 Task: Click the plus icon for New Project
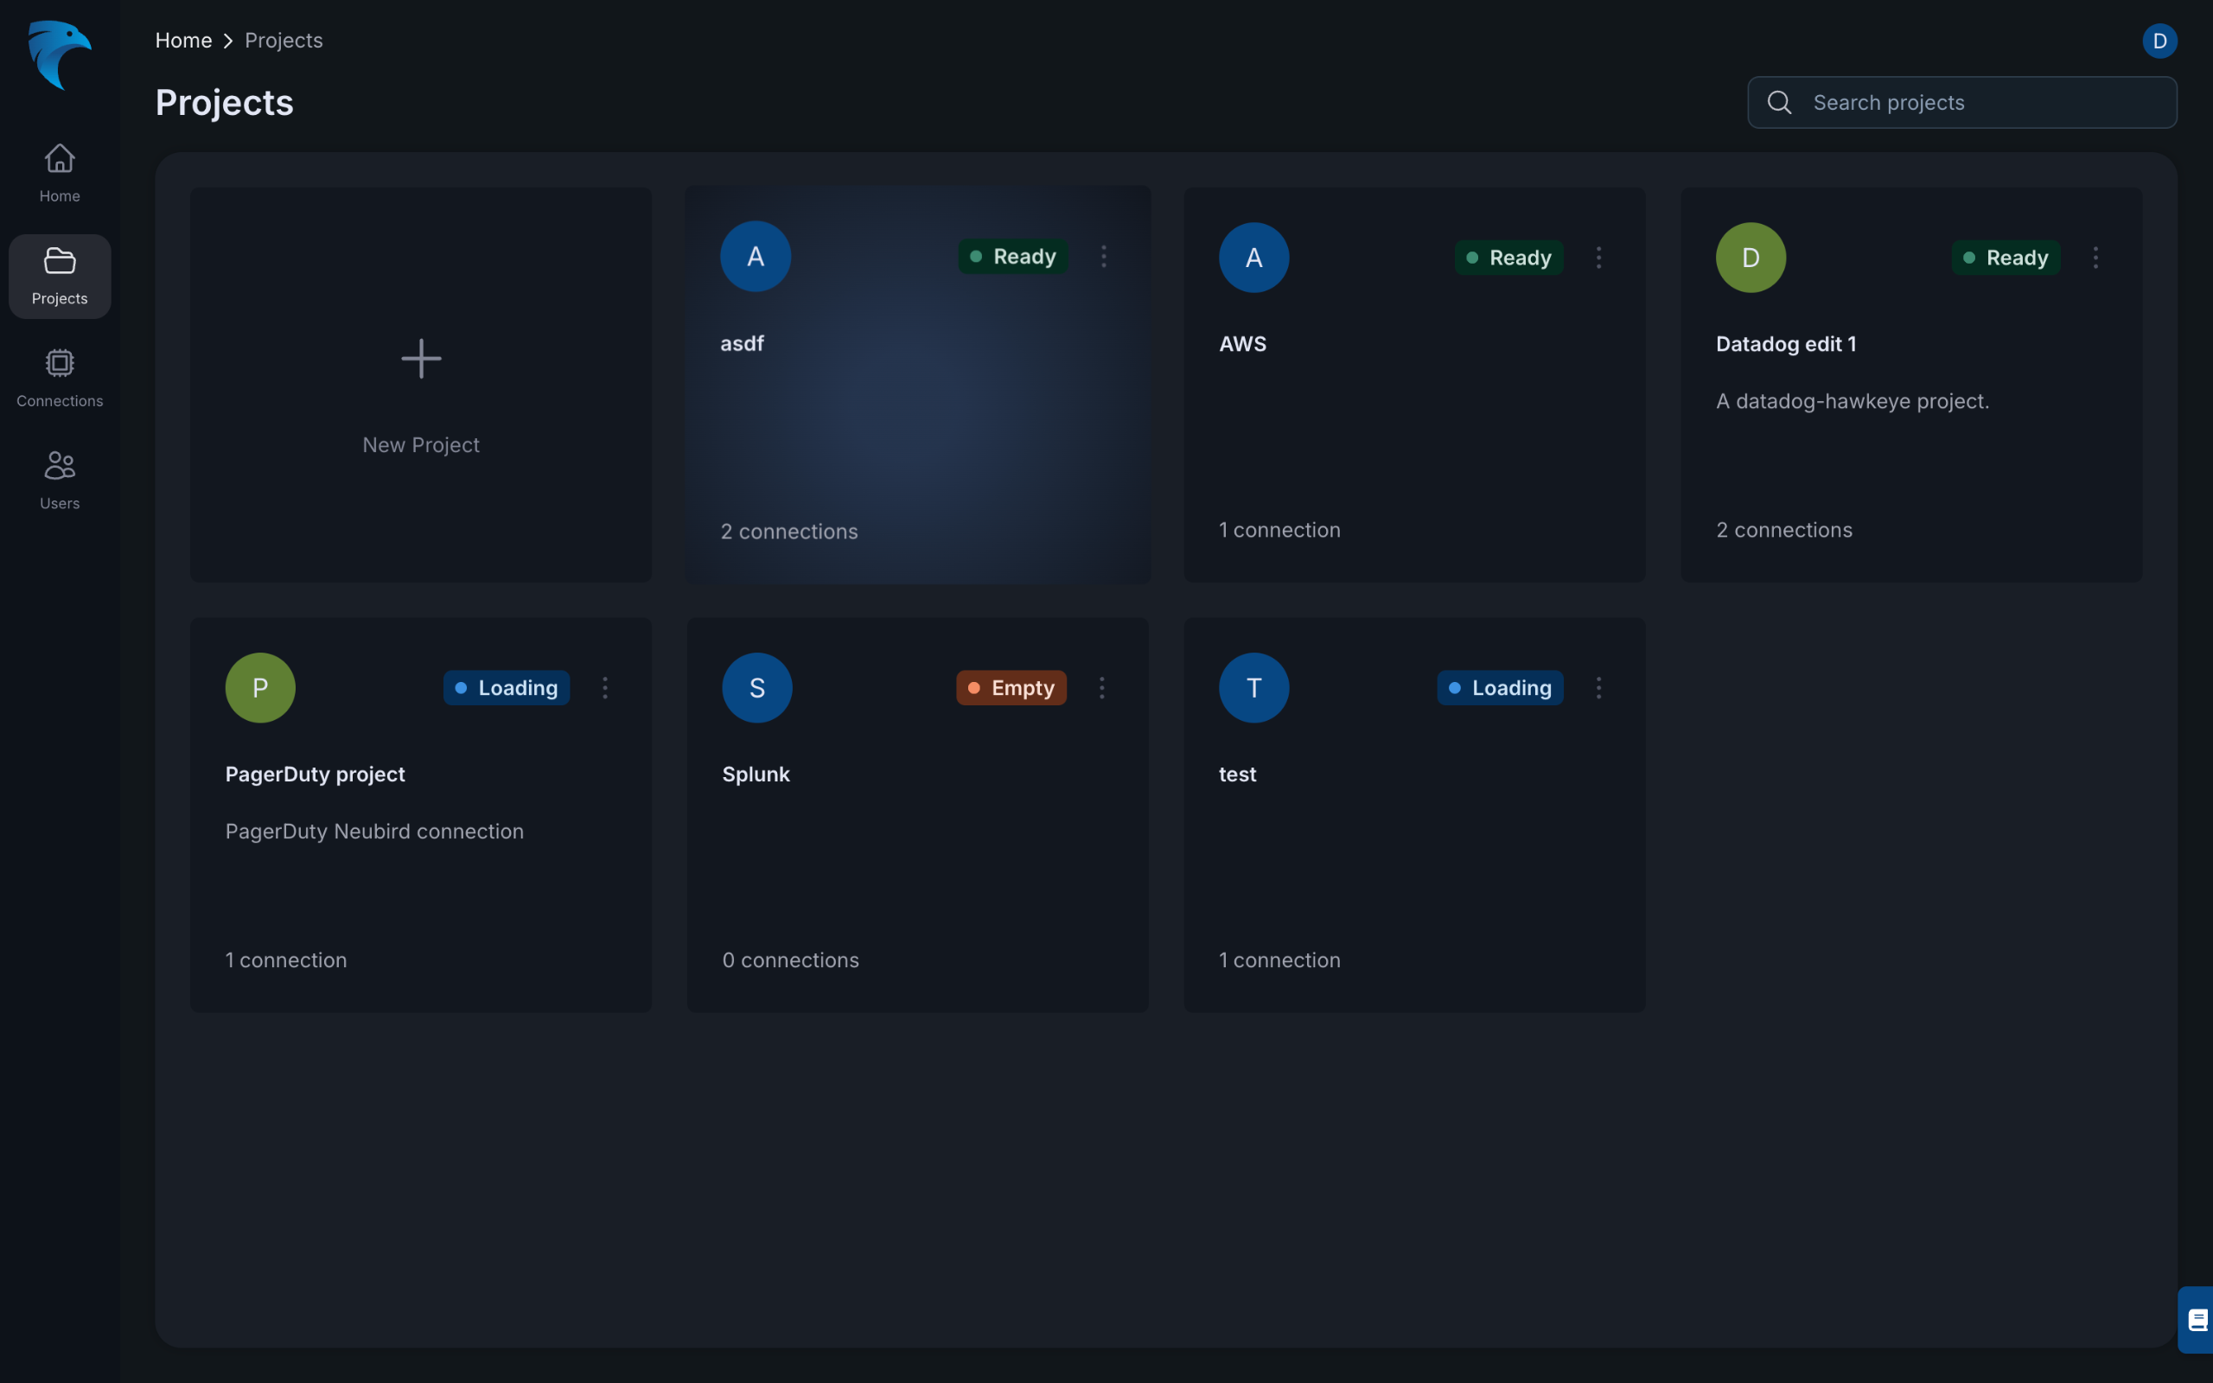(x=421, y=359)
